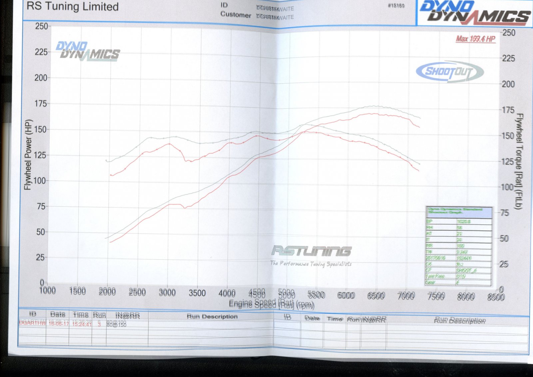Screen dimensions: 533x377
Task: Select the Max 169.4 HP label
Action: pos(475,39)
